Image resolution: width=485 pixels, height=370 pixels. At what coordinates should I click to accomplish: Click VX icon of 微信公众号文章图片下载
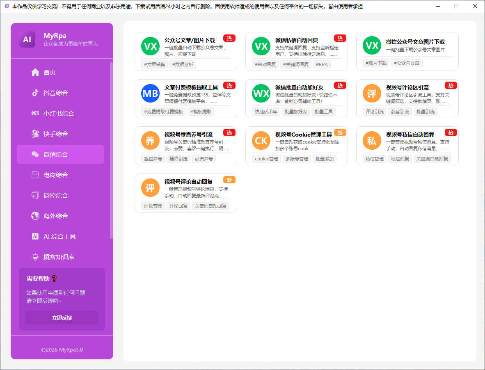tap(372, 46)
